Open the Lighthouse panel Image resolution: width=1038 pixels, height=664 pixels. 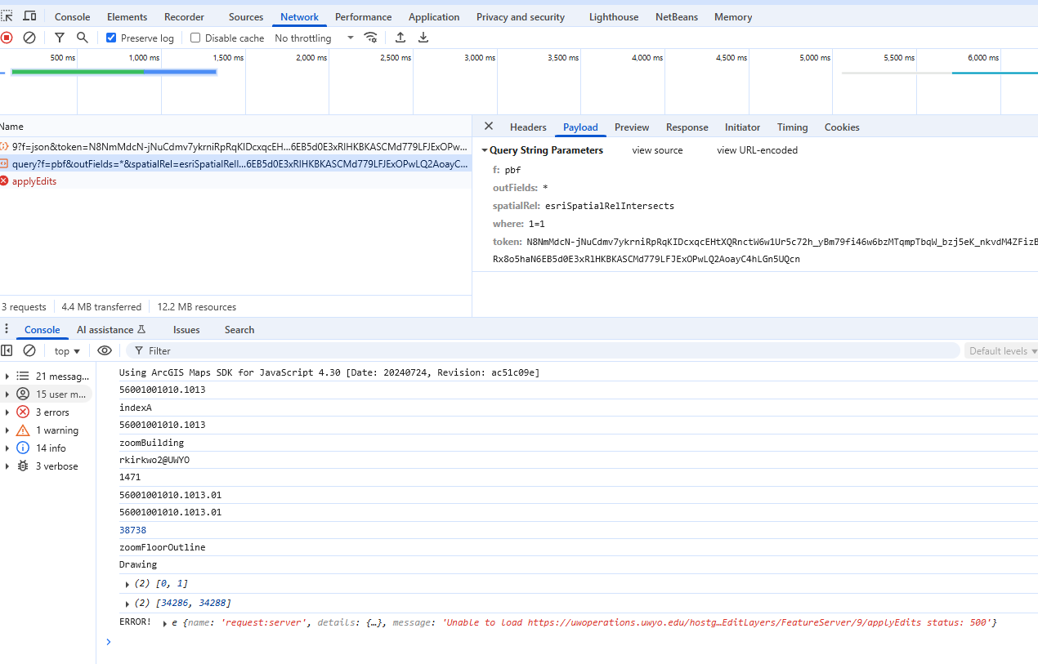click(613, 16)
